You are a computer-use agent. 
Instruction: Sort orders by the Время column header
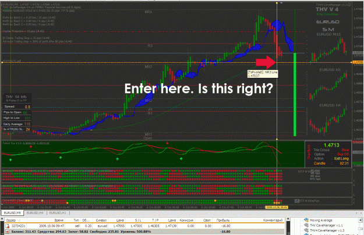point(46,220)
